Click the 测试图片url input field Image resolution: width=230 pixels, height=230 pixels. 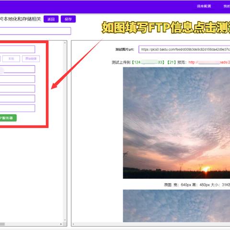click(x=184, y=49)
